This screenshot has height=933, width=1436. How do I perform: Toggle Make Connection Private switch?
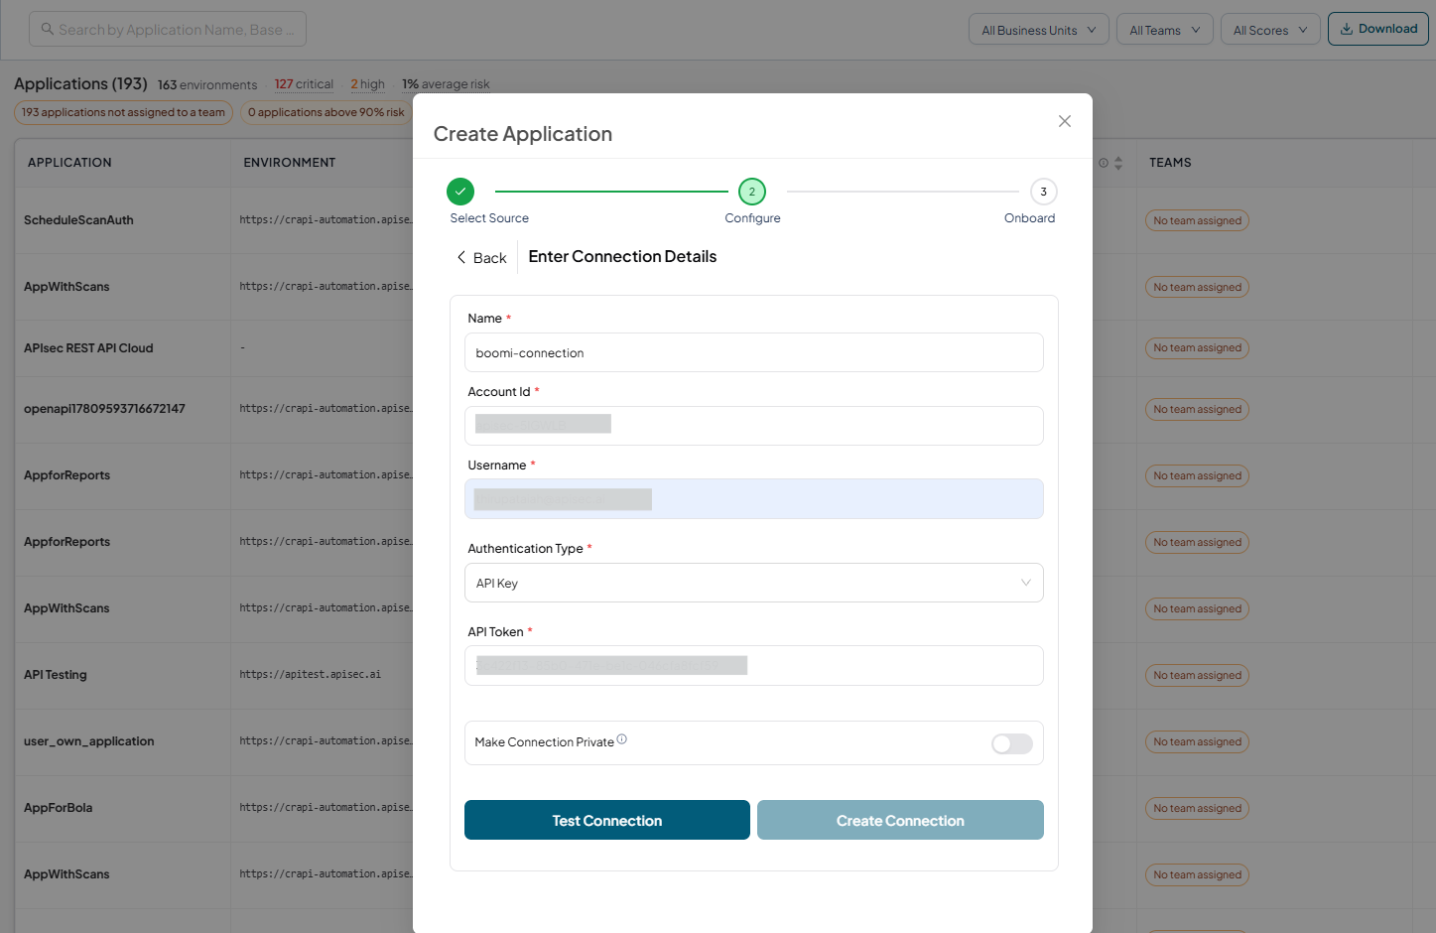tap(1012, 743)
